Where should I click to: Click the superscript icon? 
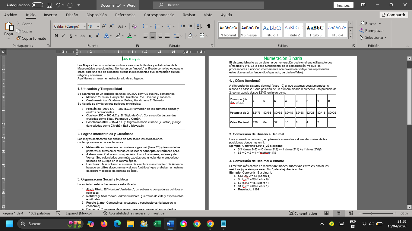coord(97,36)
